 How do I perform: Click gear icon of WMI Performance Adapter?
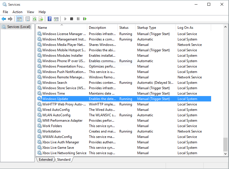pyautogui.click(x=39, y=120)
